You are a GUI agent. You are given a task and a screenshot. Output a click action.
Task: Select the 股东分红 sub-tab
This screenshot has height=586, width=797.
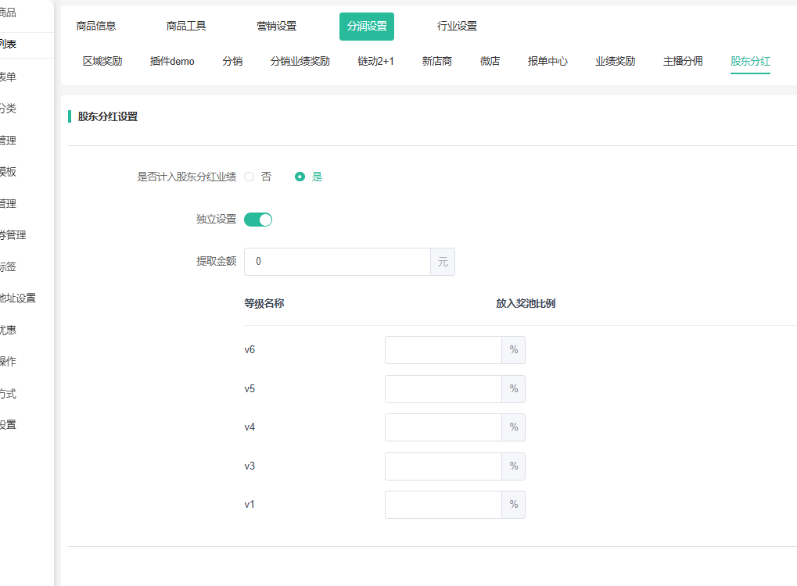pos(750,61)
